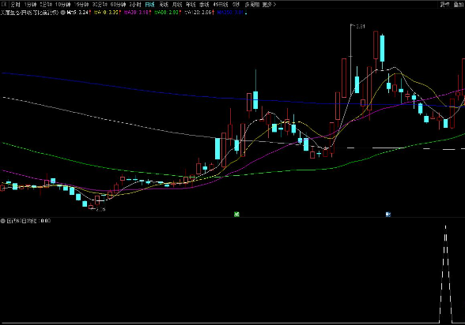
Task: Click the tallest cyan candlestick near 3.81 peak
Action: (x=382, y=48)
